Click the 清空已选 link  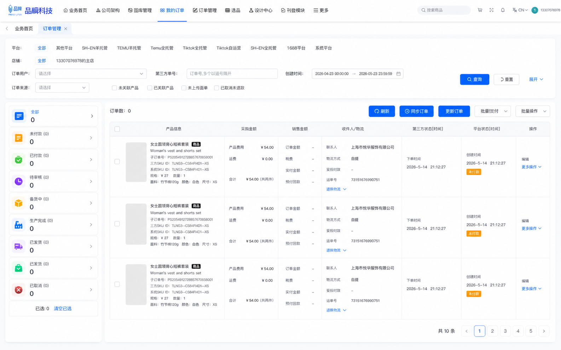63,309
